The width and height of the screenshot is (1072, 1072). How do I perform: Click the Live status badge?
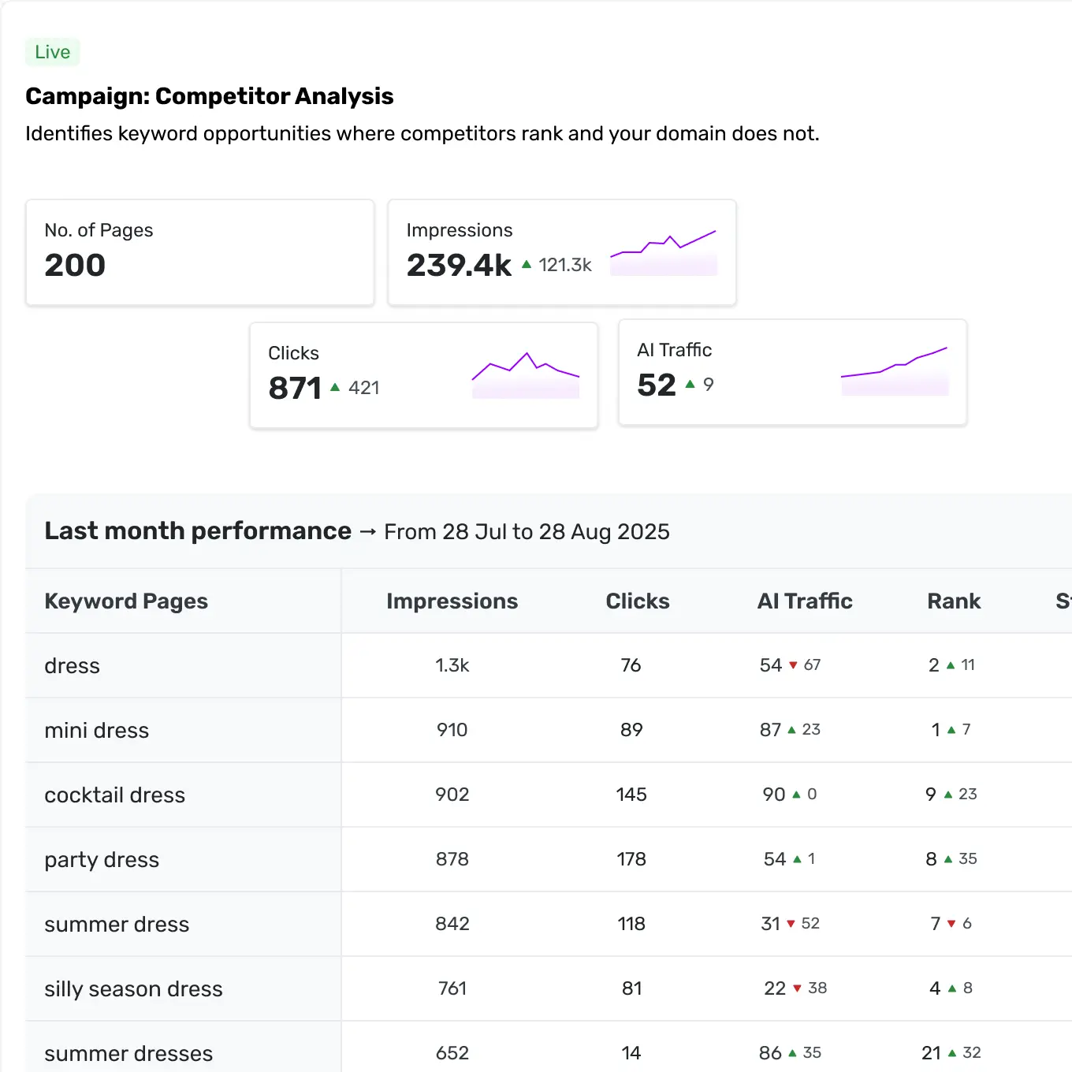(53, 52)
